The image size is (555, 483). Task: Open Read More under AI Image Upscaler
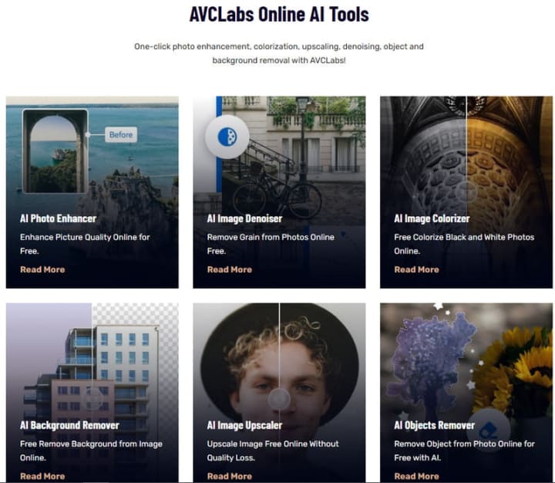[230, 476]
